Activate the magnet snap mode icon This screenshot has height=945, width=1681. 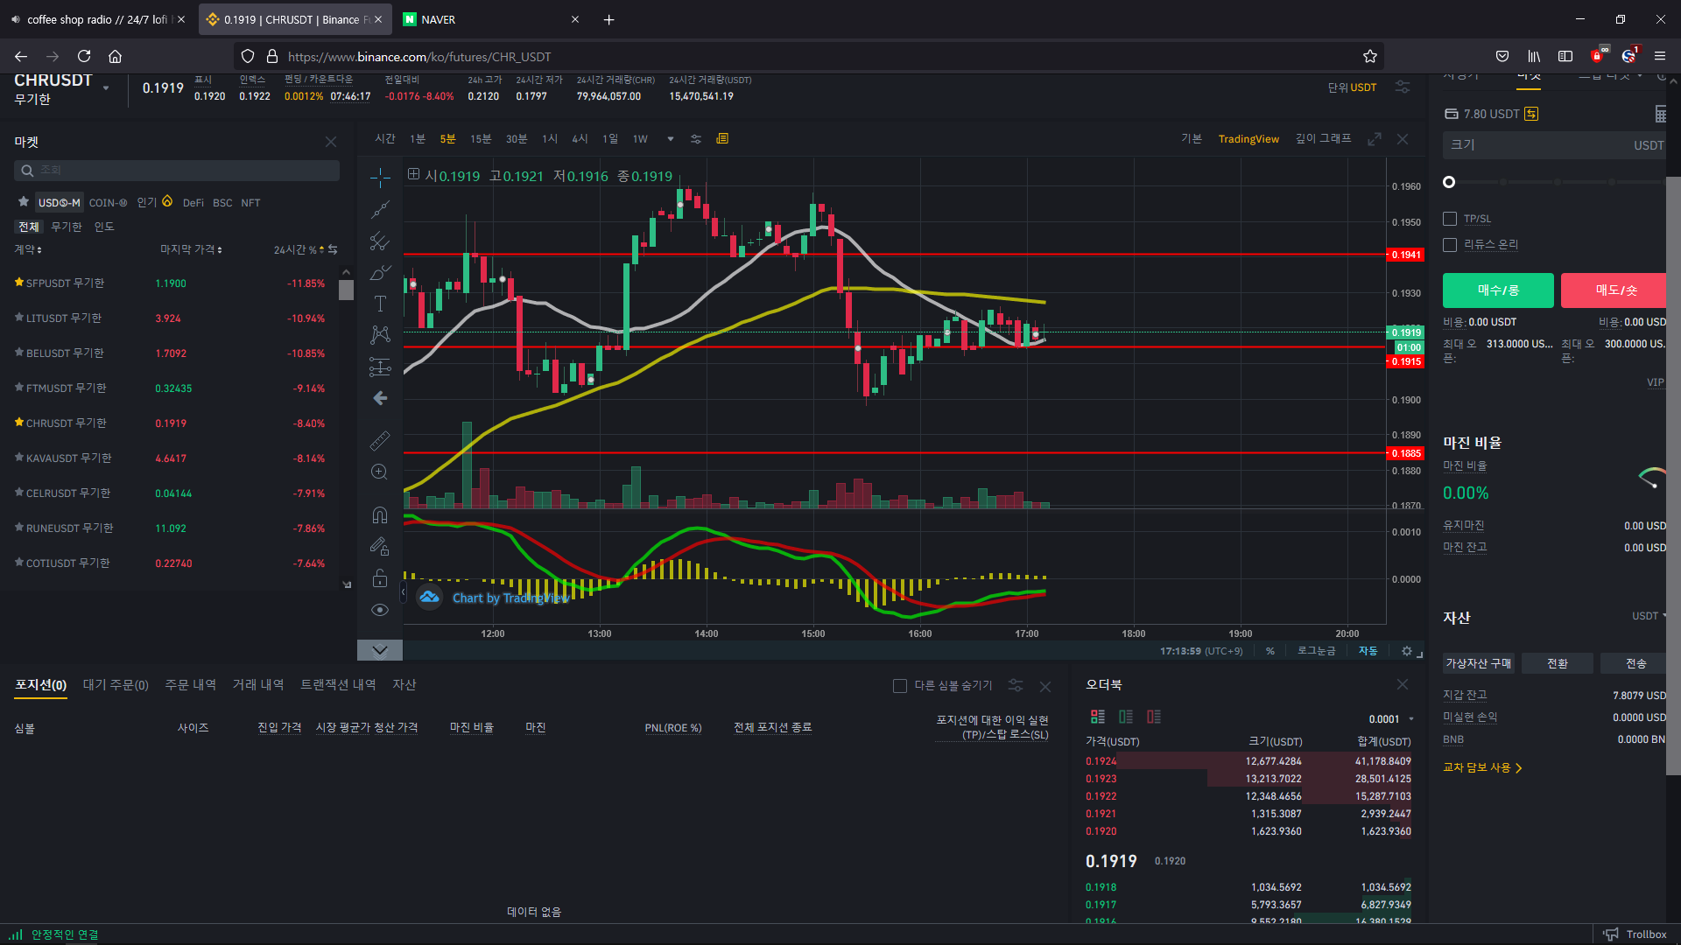coord(380,514)
